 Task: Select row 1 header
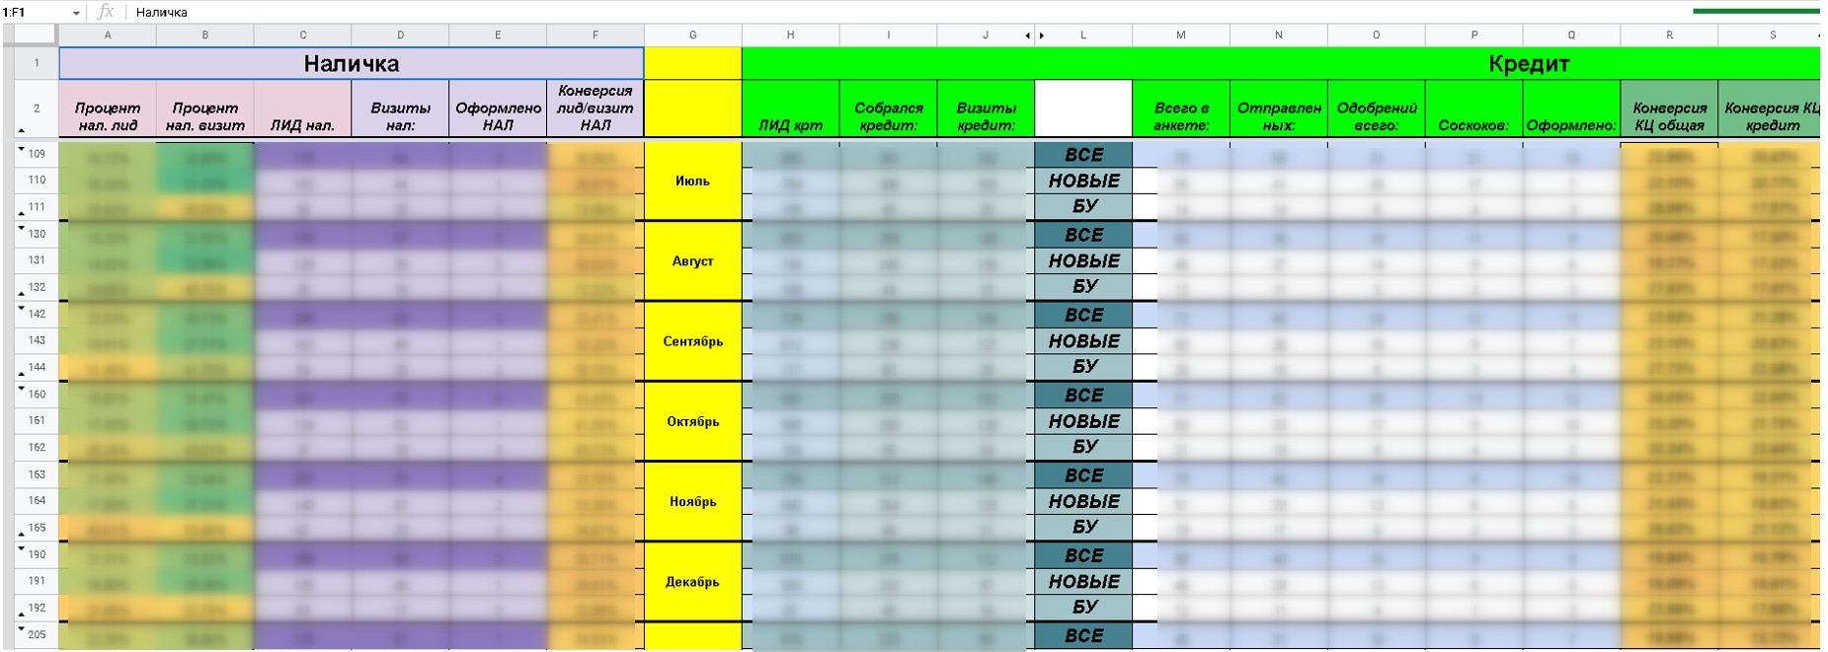37,63
